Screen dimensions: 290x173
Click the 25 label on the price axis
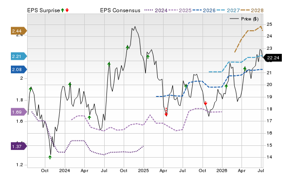[269, 24]
